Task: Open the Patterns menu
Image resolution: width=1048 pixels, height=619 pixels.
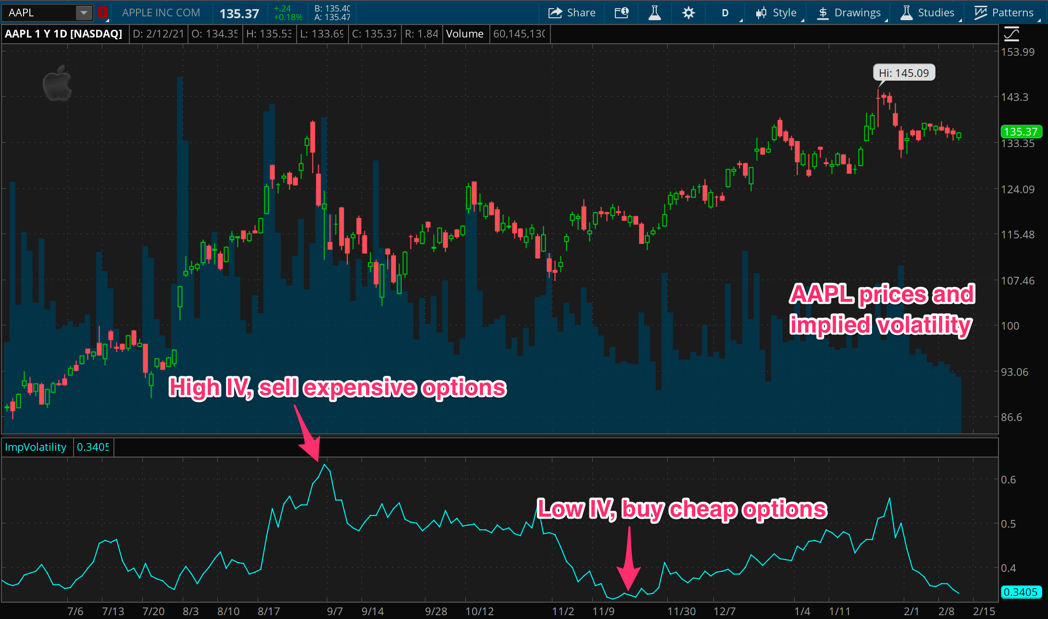Action: tap(1004, 12)
